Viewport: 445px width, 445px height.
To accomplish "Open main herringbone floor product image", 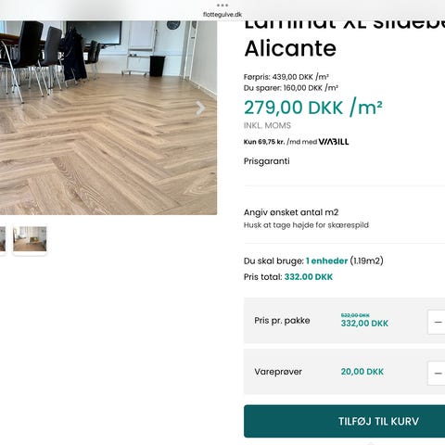I will 108,118.
